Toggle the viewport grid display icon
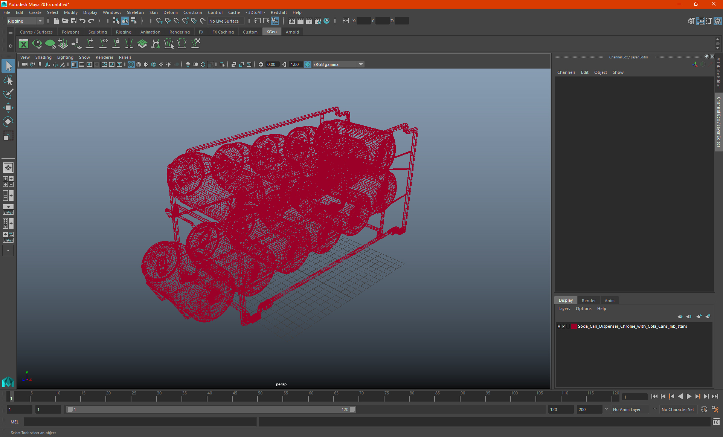 (74, 64)
